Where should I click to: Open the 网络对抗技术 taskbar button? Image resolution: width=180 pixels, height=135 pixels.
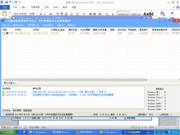coord(86,132)
